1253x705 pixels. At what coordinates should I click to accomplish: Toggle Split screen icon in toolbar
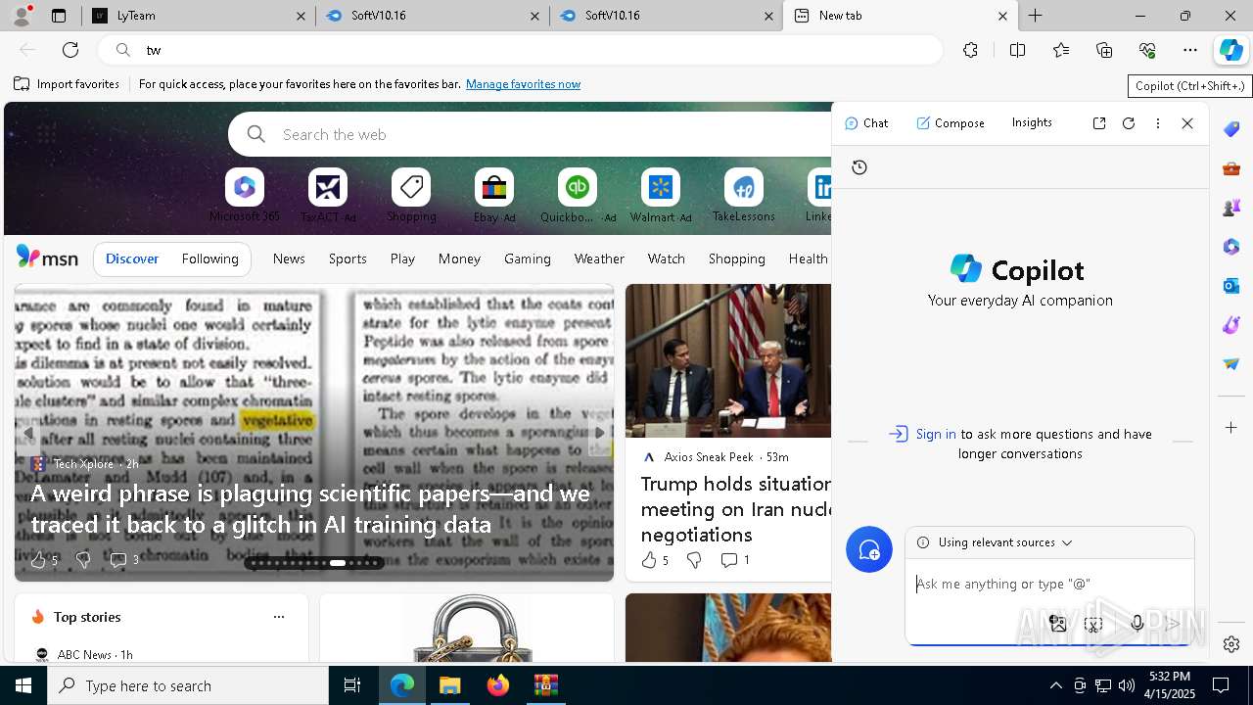[1017, 50]
